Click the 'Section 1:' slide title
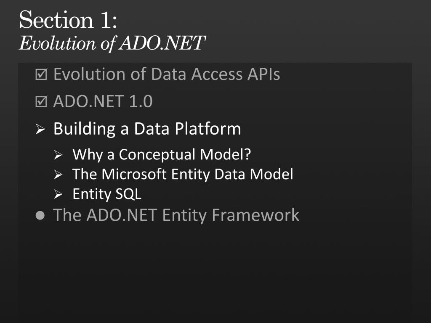Screen dimensions: 431x323 [68, 20]
